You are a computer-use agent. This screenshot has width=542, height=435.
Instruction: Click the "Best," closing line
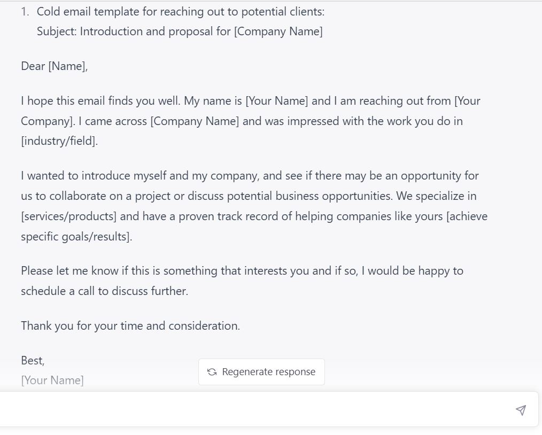coord(33,361)
